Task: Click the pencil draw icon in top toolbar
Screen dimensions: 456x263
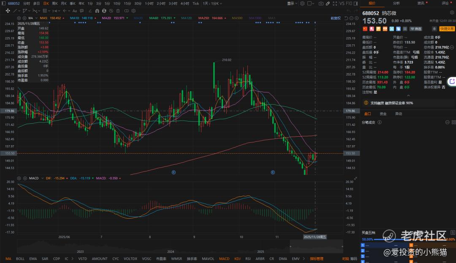Action: coord(328,3)
